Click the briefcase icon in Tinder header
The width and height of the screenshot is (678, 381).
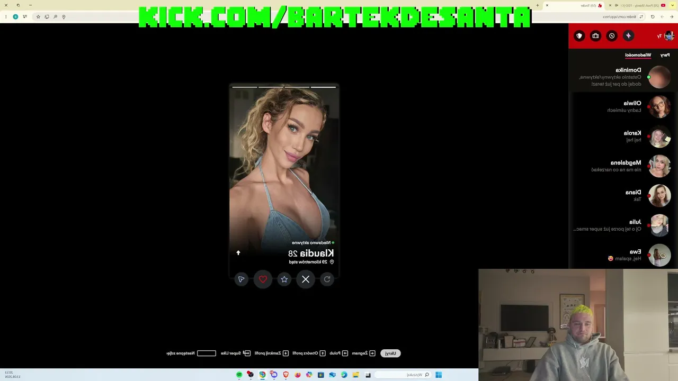pyautogui.click(x=595, y=36)
